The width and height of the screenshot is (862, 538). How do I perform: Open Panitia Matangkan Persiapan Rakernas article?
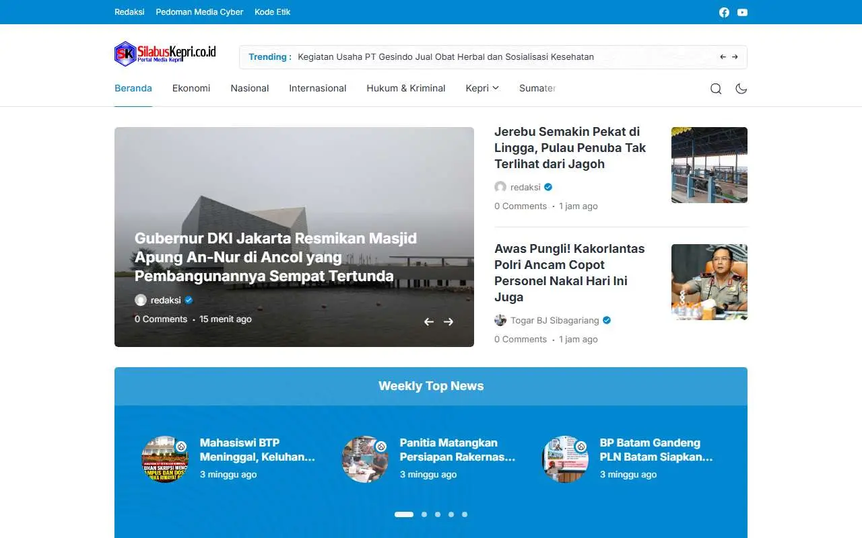coord(458,450)
